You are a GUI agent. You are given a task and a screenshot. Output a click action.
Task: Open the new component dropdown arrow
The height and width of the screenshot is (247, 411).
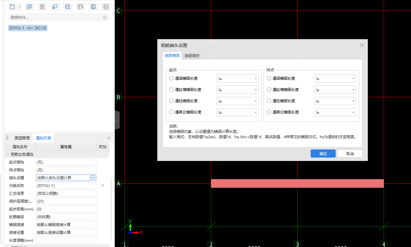[20, 7]
